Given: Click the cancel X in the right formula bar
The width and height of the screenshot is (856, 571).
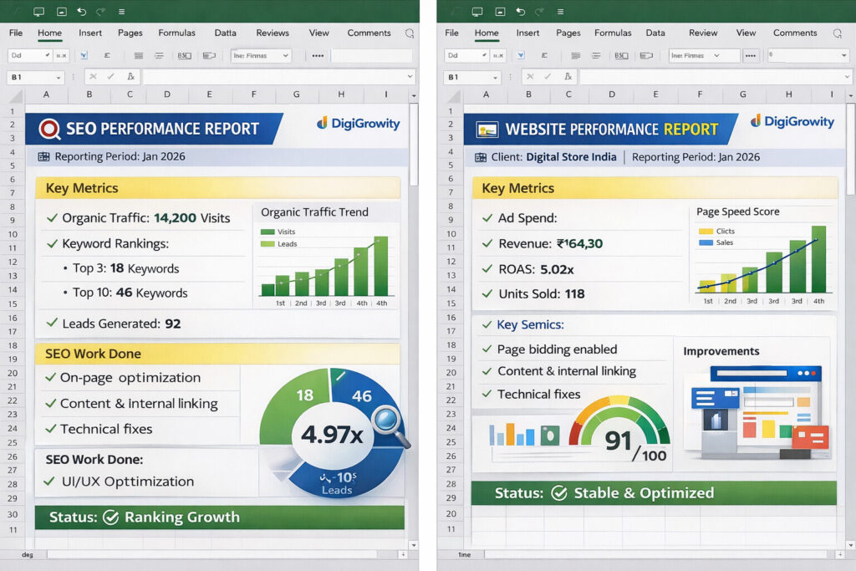Looking at the screenshot, I should 530,77.
